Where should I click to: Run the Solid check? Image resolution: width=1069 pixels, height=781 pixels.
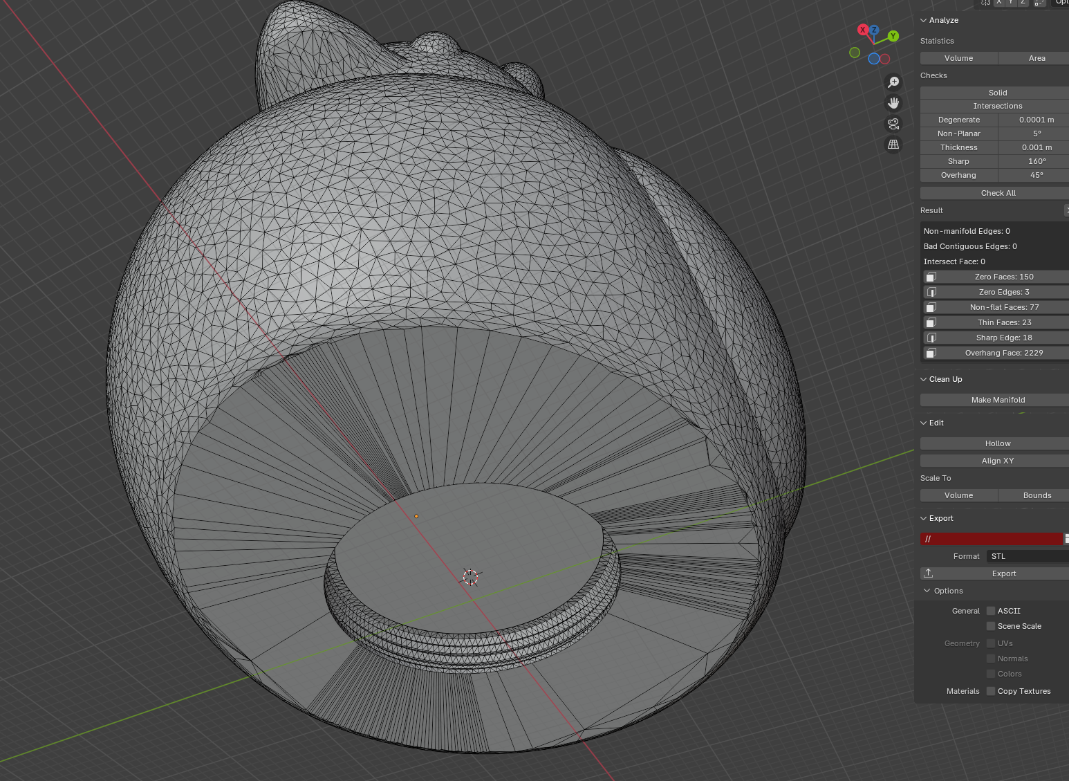pyautogui.click(x=994, y=93)
